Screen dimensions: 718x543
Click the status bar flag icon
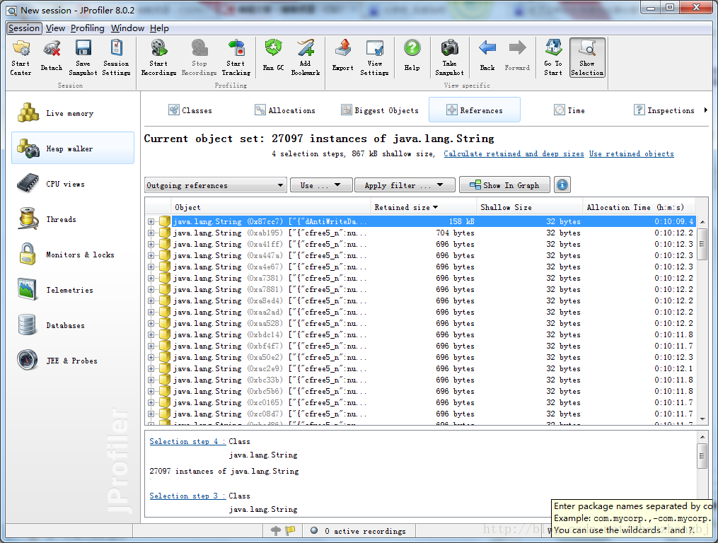point(290,531)
